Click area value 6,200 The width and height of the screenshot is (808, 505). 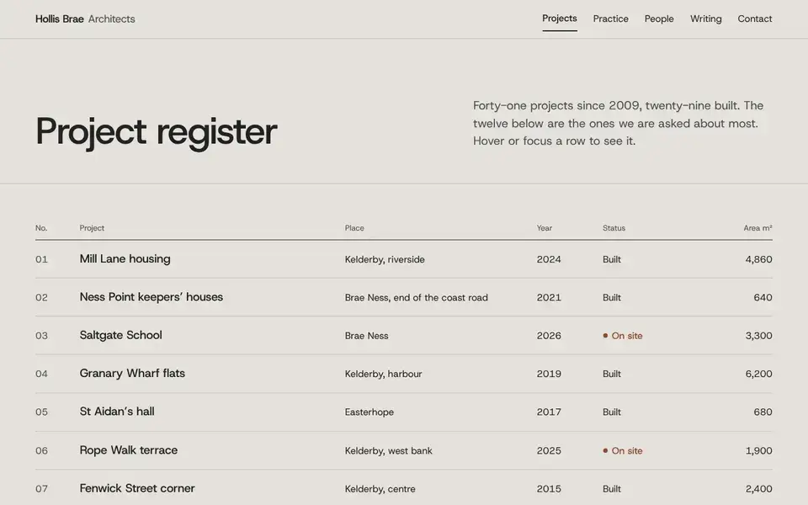coord(758,374)
